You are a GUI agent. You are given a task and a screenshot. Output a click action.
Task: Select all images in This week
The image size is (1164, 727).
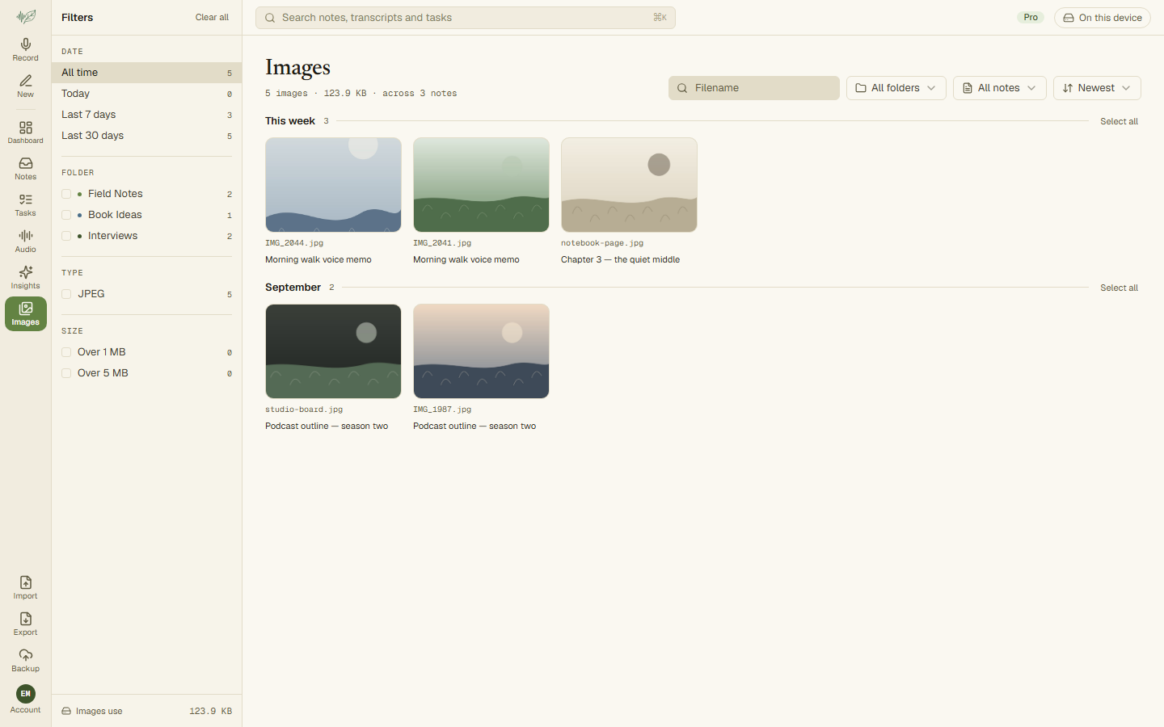[1119, 121]
